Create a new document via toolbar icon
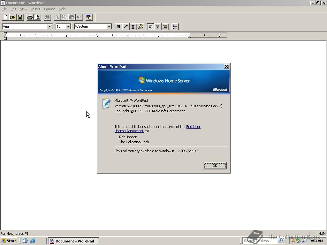Viewport: 327px width, 245px height. click(6, 17)
